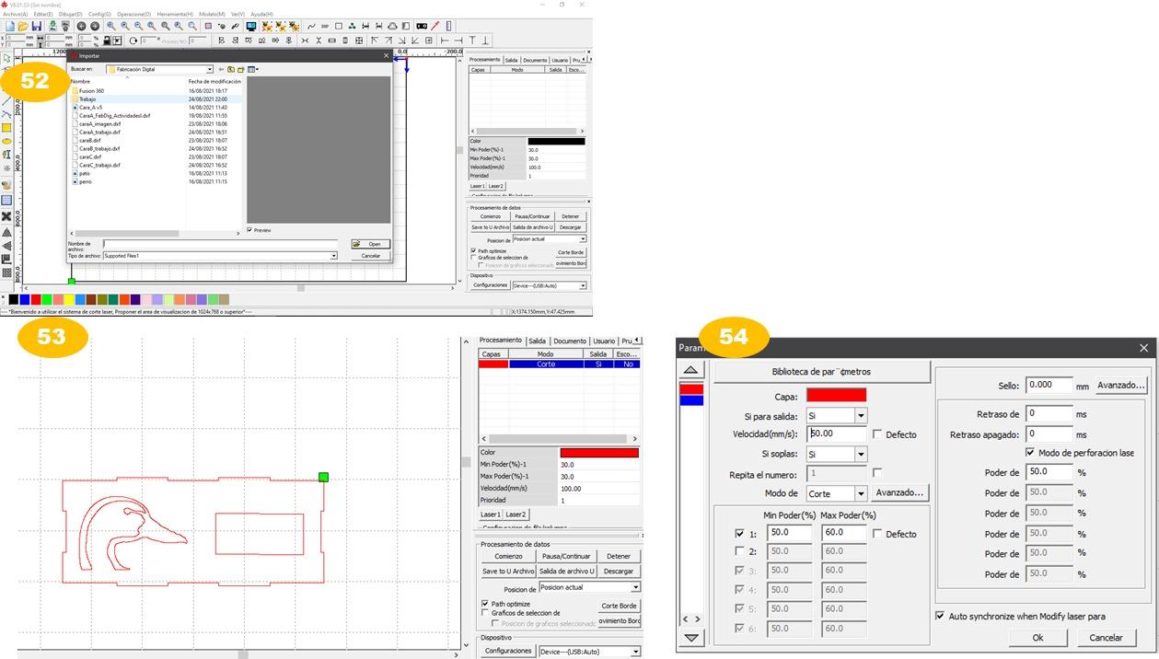Select the Polyline drawing tool
The width and height of the screenshot is (1159, 659).
tap(6, 114)
